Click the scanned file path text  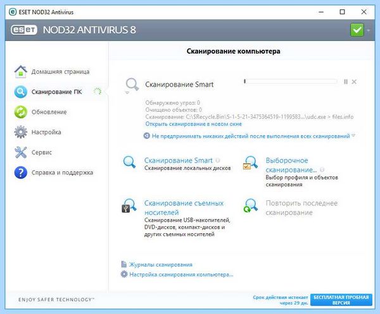pyautogui.click(x=250, y=117)
